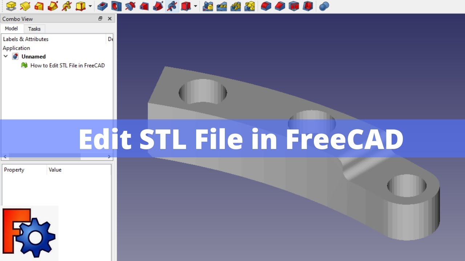The height and width of the screenshot is (261, 465).
Task: Switch to the Model tab
Action: tap(11, 29)
